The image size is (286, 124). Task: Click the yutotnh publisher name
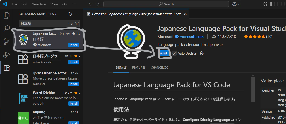(39, 104)
